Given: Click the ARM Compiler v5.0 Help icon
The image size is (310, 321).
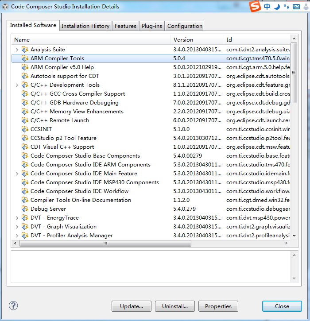Looking at the screenshot, I should point(25,67).
